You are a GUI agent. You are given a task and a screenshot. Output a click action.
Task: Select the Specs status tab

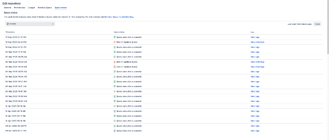tap(61, 8)
